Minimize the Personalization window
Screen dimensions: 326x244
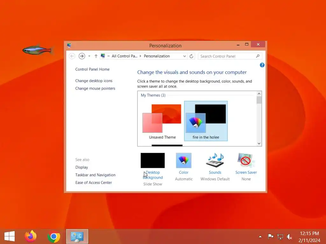point(238,44)
